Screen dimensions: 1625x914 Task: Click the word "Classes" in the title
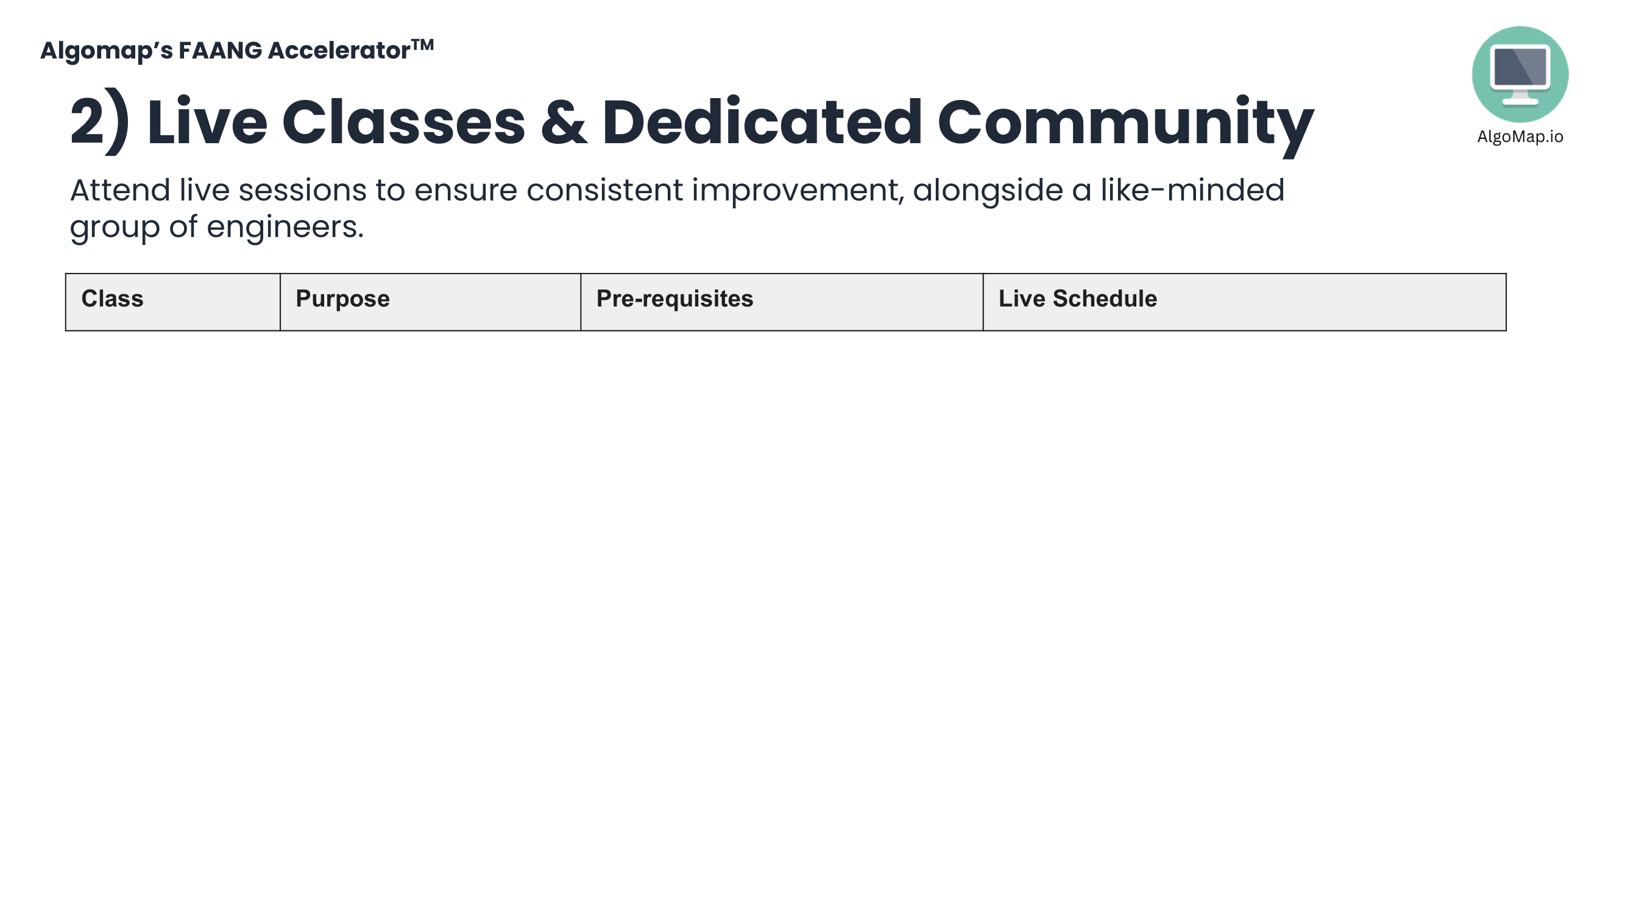tap(403, 122)
